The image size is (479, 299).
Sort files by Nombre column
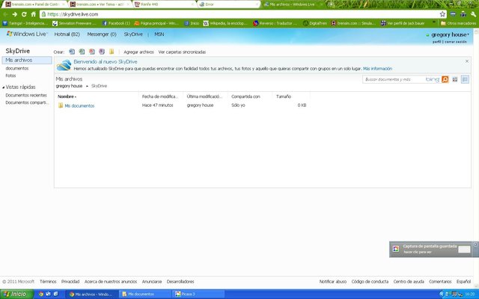click(67, 96)
